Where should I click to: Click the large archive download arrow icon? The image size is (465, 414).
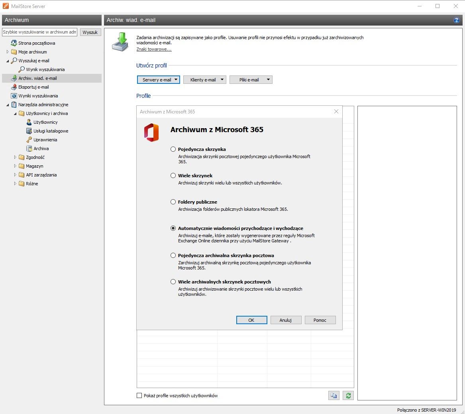[120, 42]
